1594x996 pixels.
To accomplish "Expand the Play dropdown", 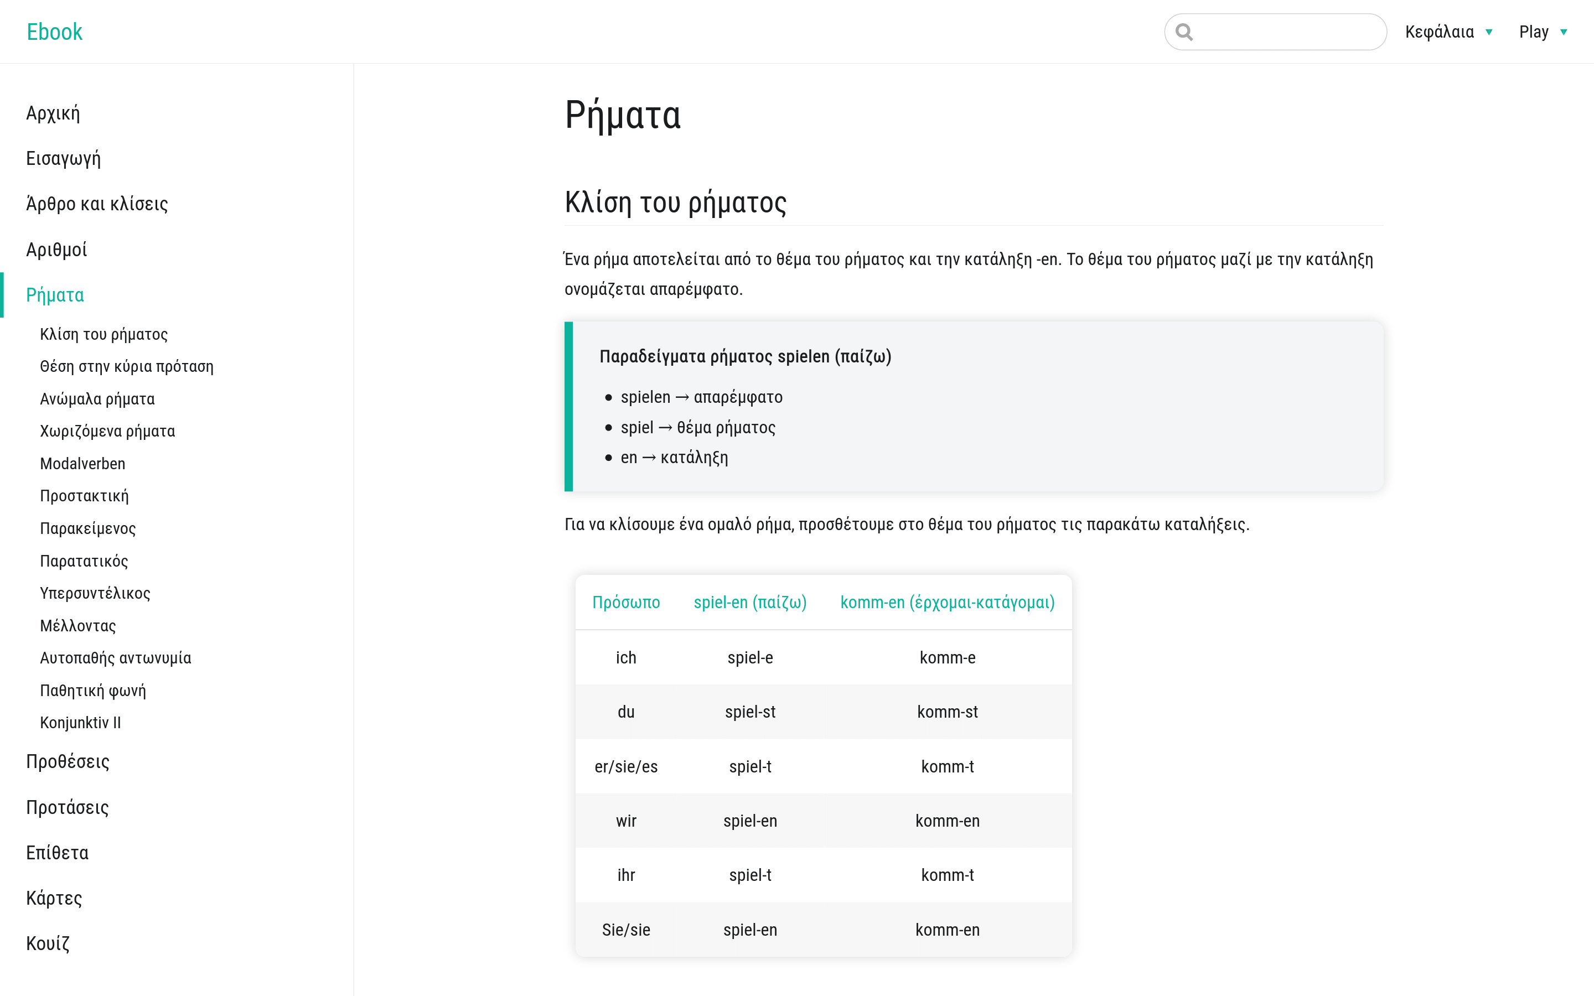I will (1542, 32).
